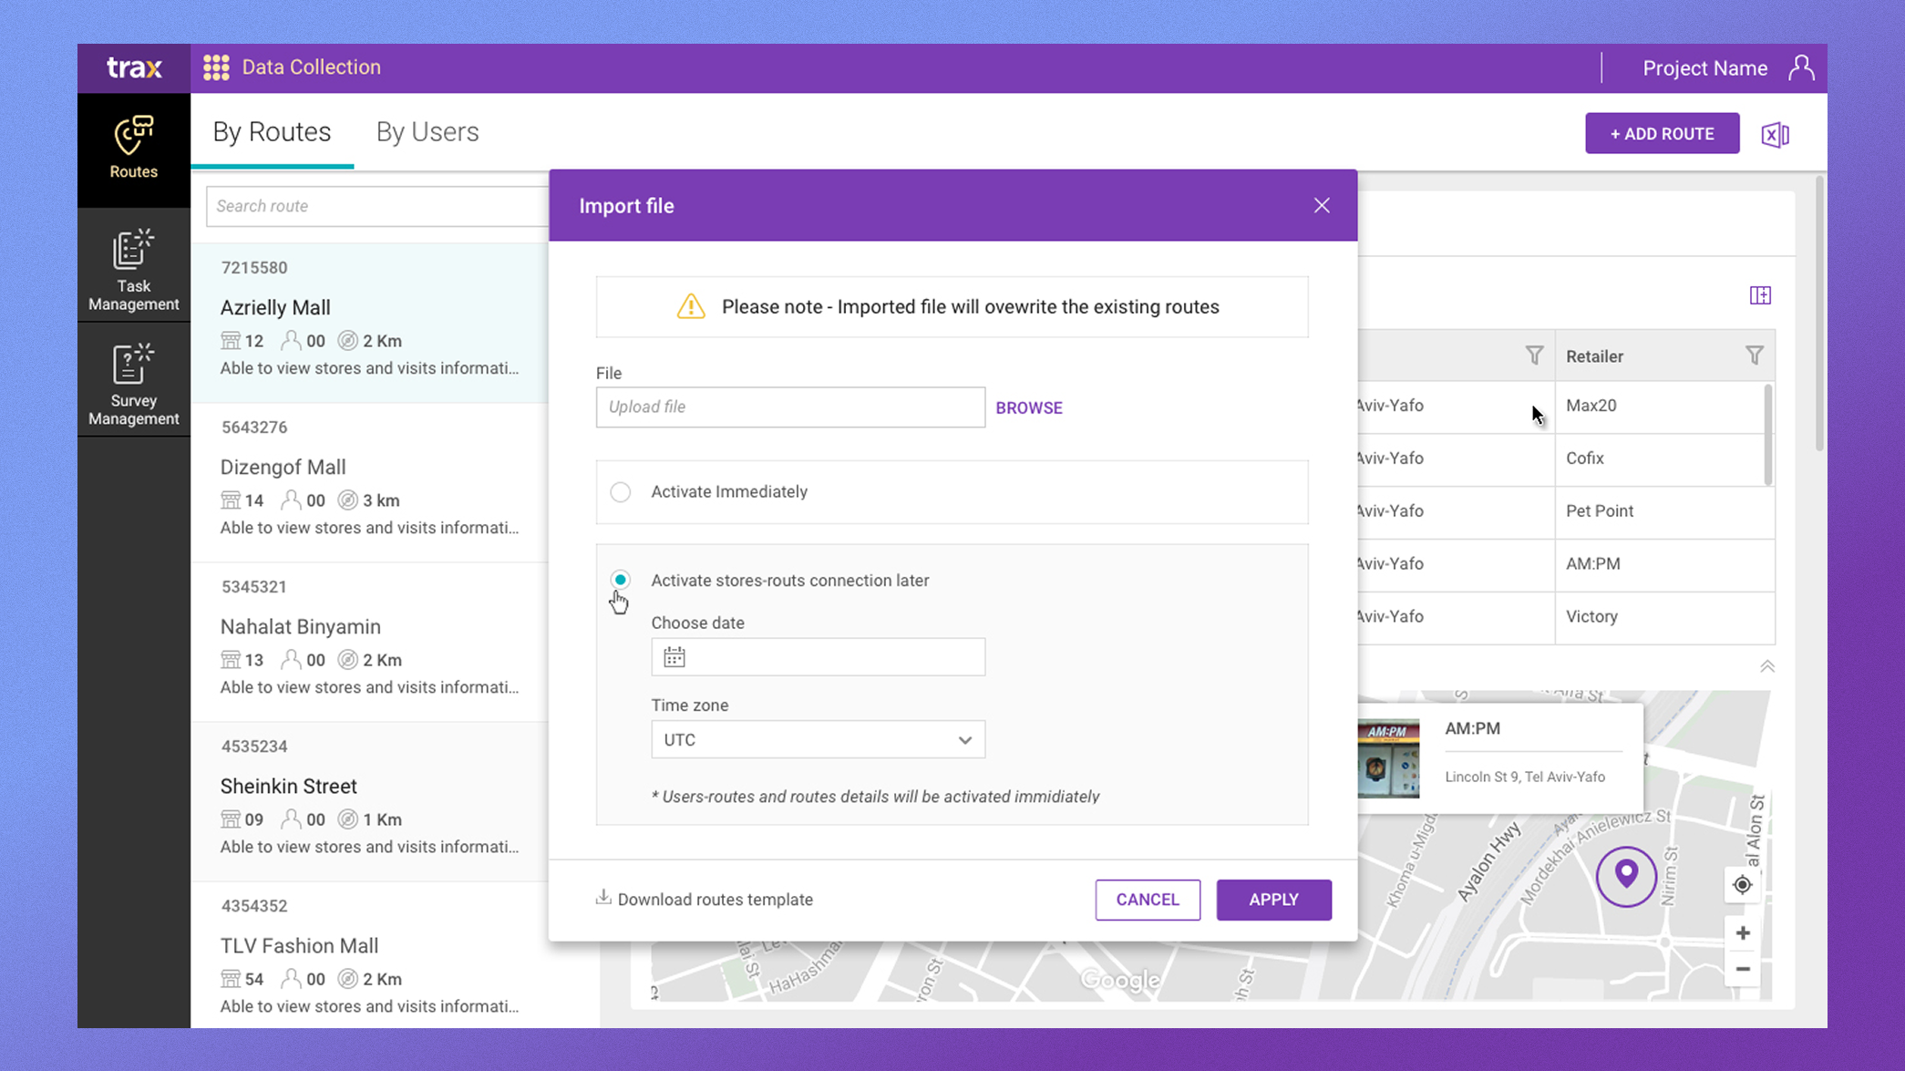This screenshot has height=1071, width=1905.
Task: Open Task Management in the sidebar
Action: coord(133,270)
